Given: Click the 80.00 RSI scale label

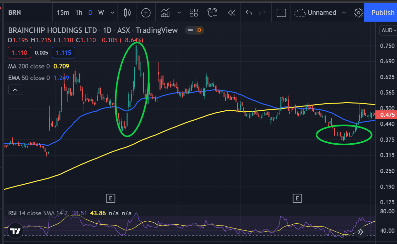Looking at the screenshot, I should tap(387, 212).
